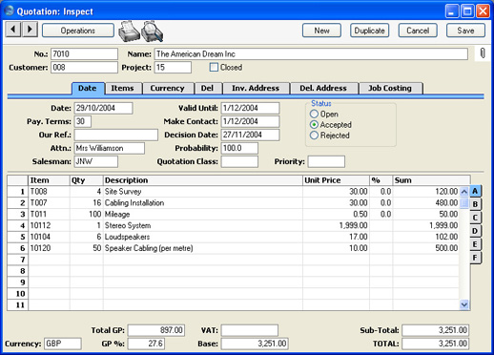Image resolution: width=494 pixels, height=355 pixels.
Task: Click the Valid Until field
Action: click(250, 108)
